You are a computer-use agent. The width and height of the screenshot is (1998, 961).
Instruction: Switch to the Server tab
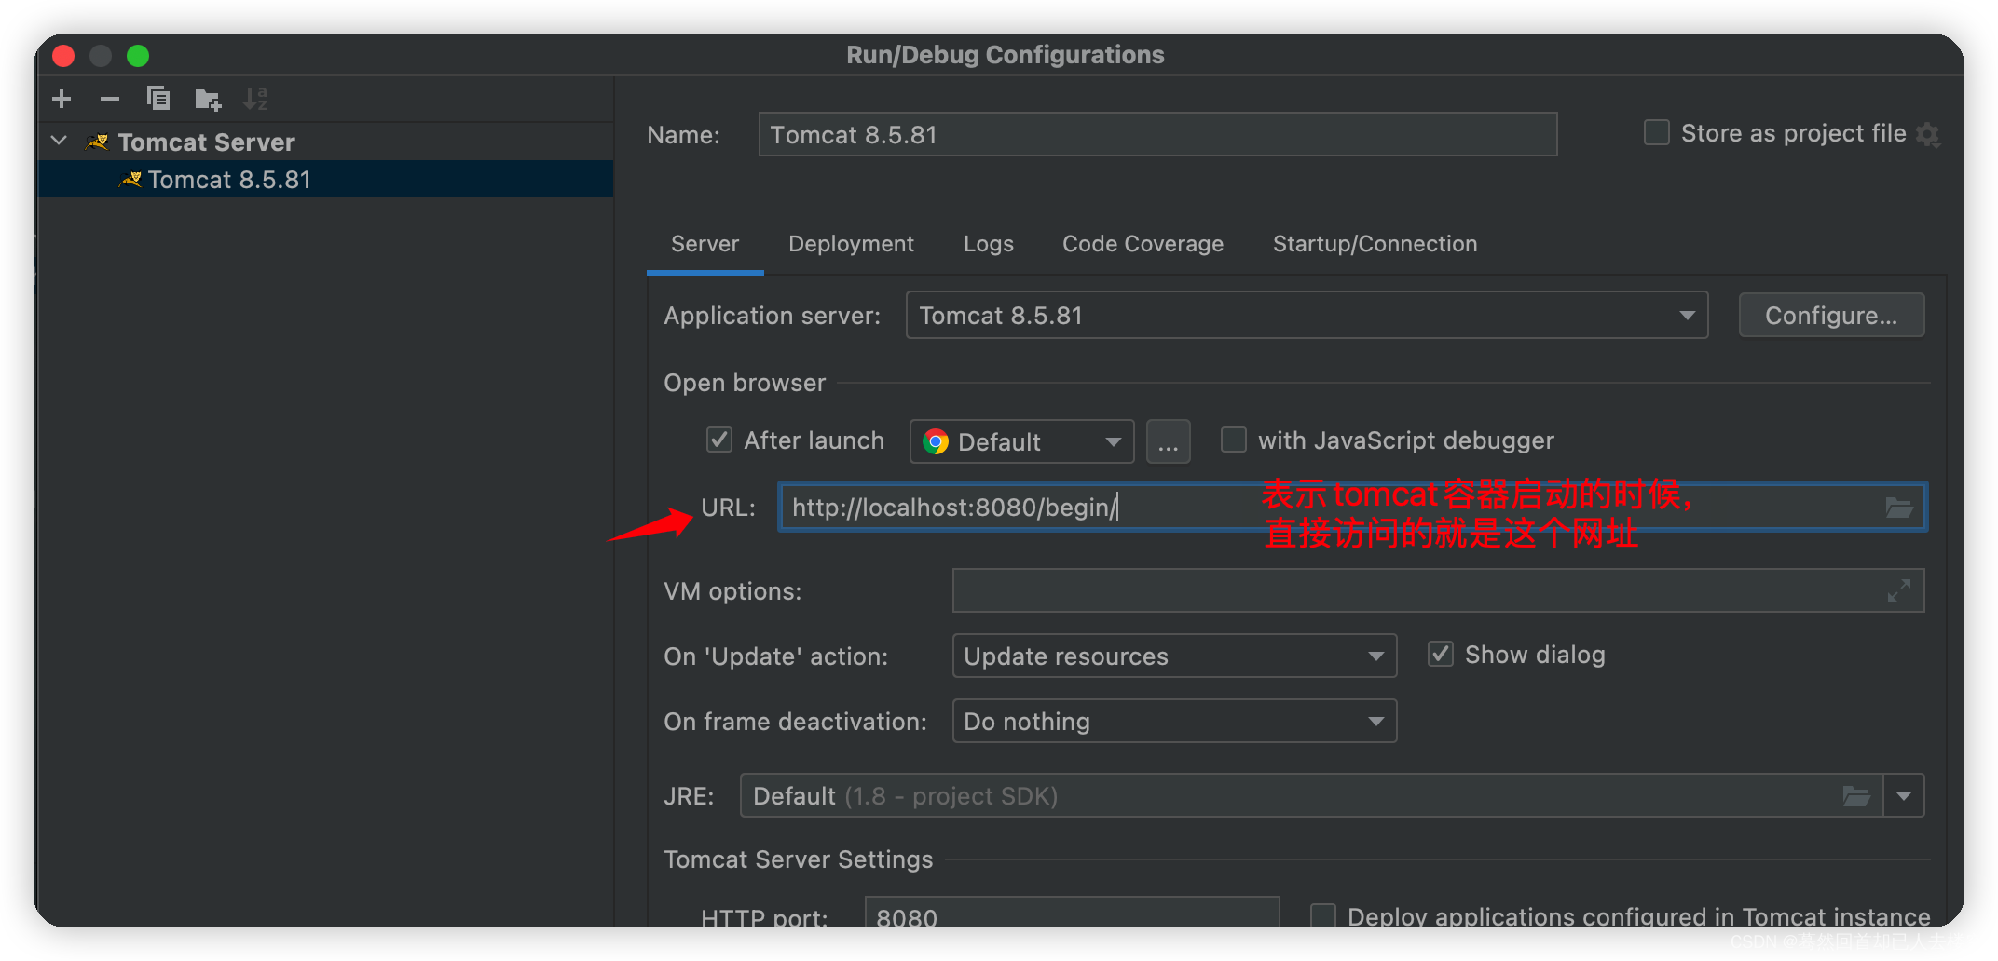705,244
